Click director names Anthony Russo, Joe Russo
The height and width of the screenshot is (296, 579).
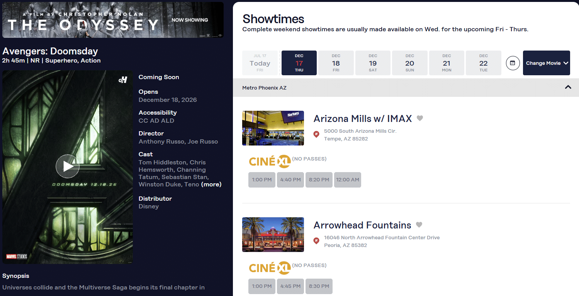(178, 142)
